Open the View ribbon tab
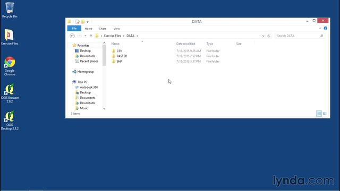 pos(117,29)
